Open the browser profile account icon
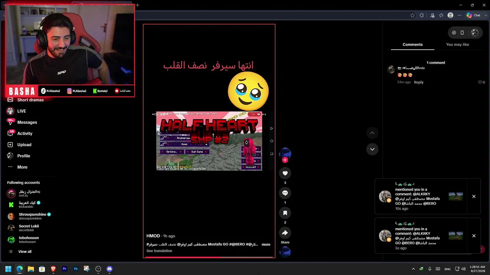490x275 pixels. (451, 16)
